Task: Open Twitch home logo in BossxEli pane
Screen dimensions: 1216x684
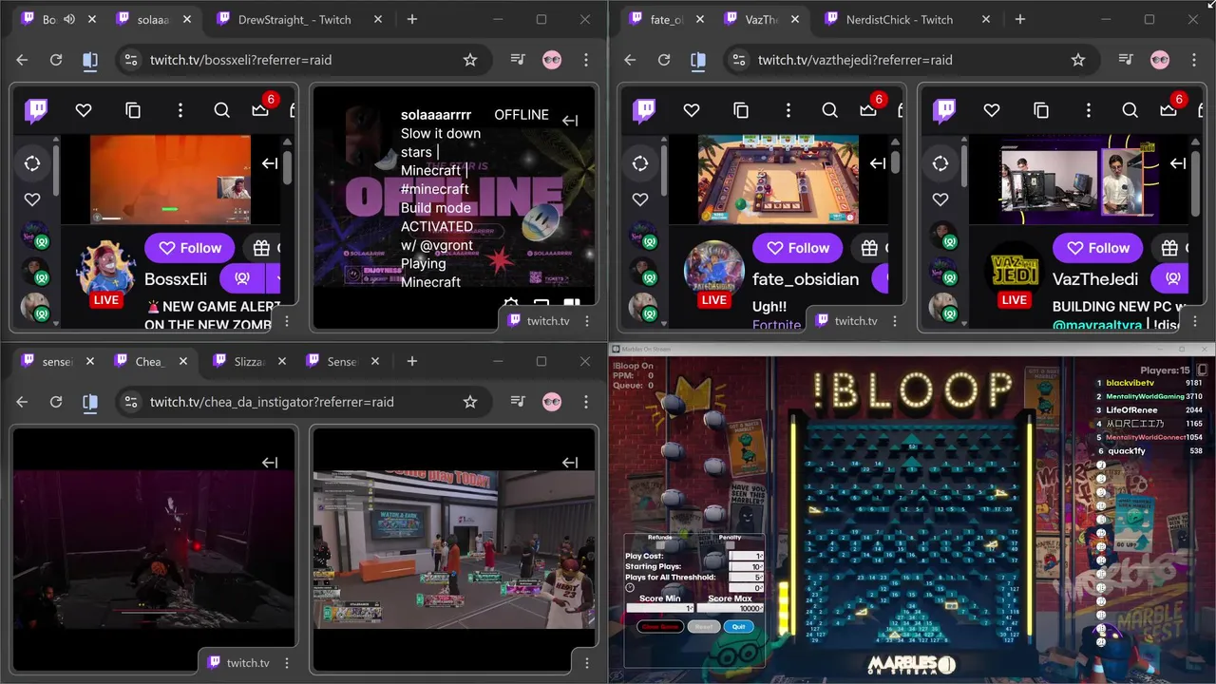Action: click(x=36, y=111)
